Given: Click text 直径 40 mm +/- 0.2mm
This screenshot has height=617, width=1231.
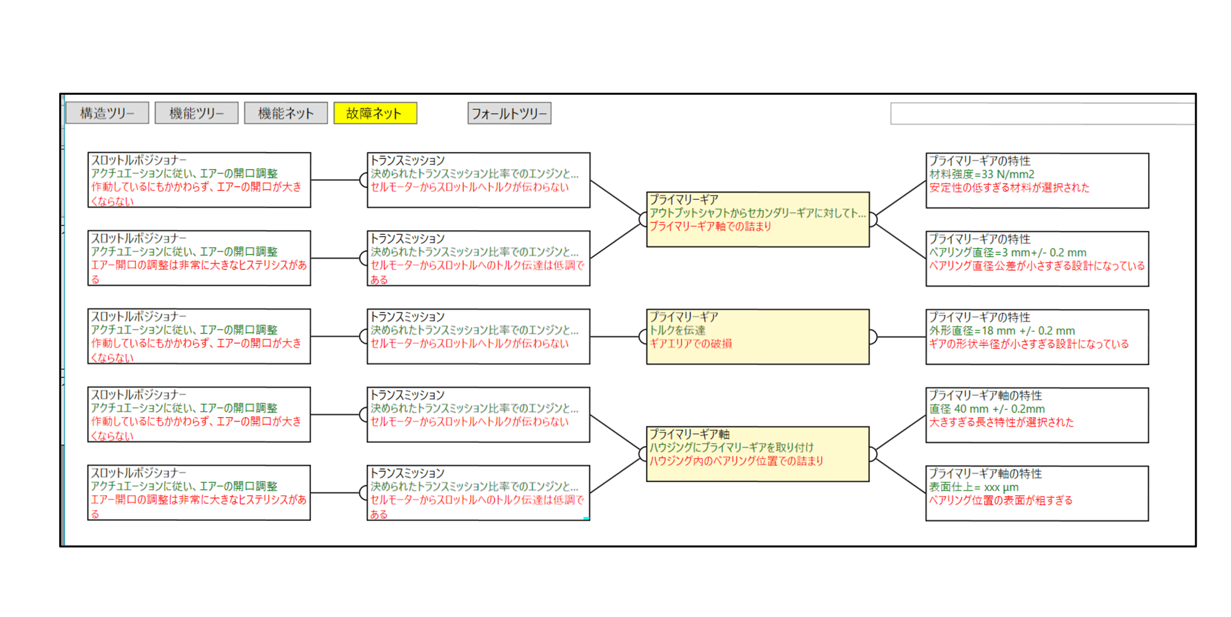Looking at the screenshot, I should 987,409.
